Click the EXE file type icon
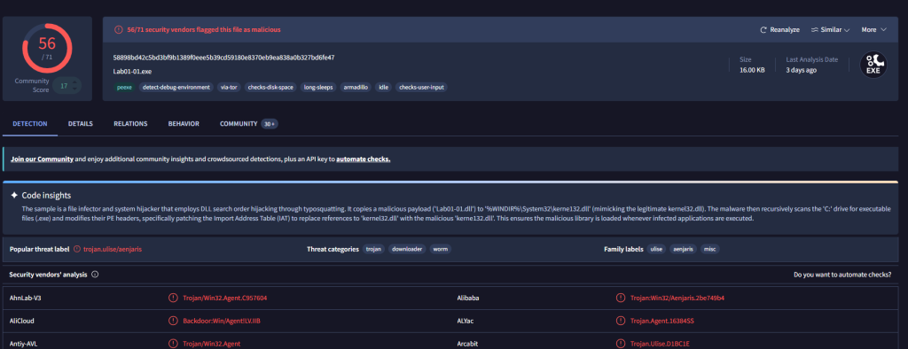Screen dimensions: 908x349 click(873, 65)
